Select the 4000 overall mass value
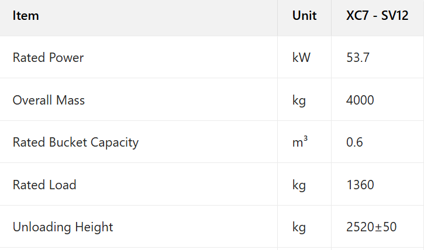This screenshot has width=424, height=250. click(360, 100)
